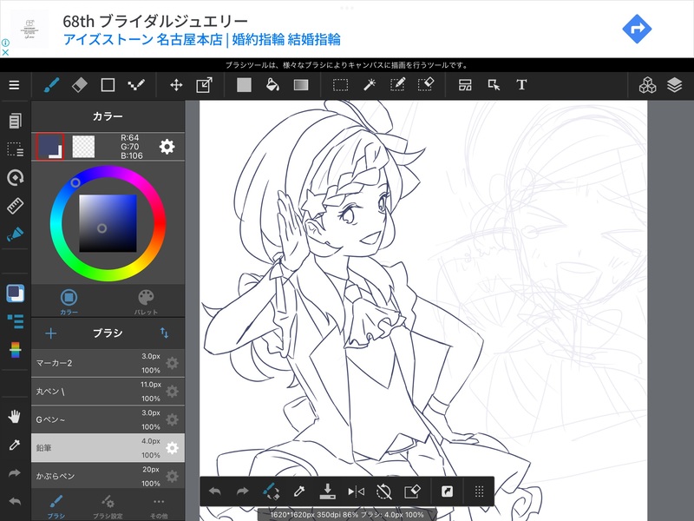Select the Text tool
Viewport: 694px width, 521px height.
click(x=521, y=84)
